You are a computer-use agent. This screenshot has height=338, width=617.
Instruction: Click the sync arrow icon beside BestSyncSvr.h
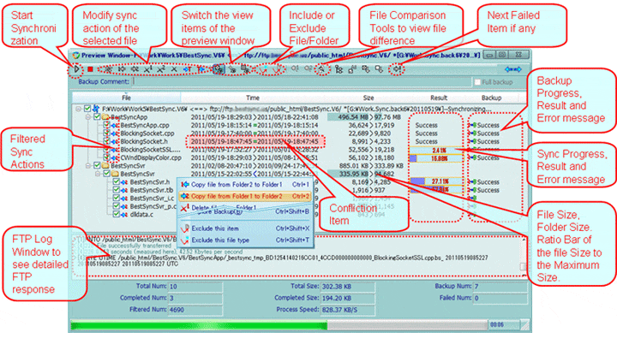coord(124,182)
